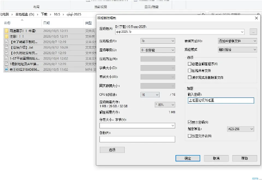Click the file icon of 1最新地址及APP row
Screen dimensions: 262x180
coord(7,64)
